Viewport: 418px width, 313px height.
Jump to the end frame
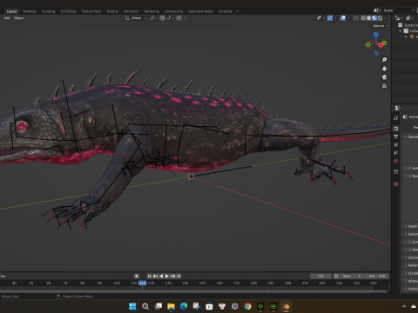click(x=179, y=276)
